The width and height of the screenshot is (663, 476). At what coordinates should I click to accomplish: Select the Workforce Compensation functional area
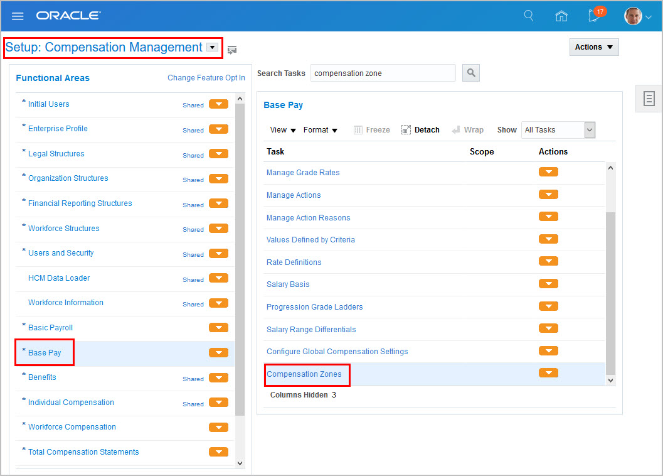[x=72, y=427]
